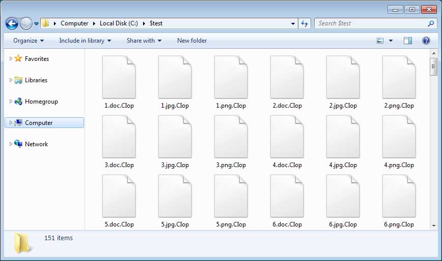Click the Back navigation arrow button
Viewport: 442px width, 261px height.
12,23
